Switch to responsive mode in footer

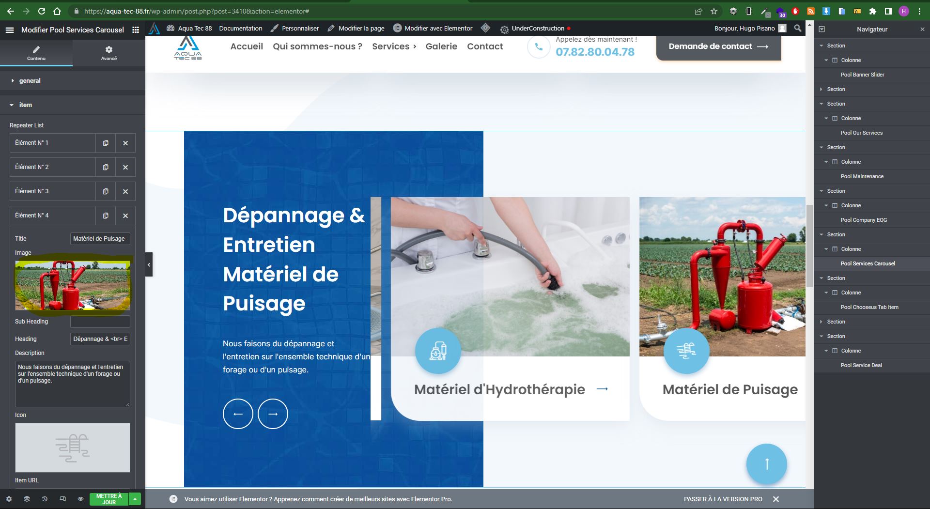click(62, 499)
